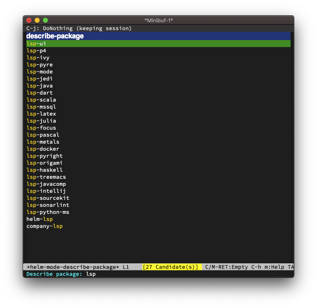Choose the lsp-origami entry
Image resolution: width=317 pixels, height=308 pixels.
click(x=45, y=163)
